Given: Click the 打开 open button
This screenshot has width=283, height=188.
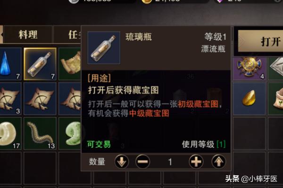Looking at the screenshot, I should 261,41.
